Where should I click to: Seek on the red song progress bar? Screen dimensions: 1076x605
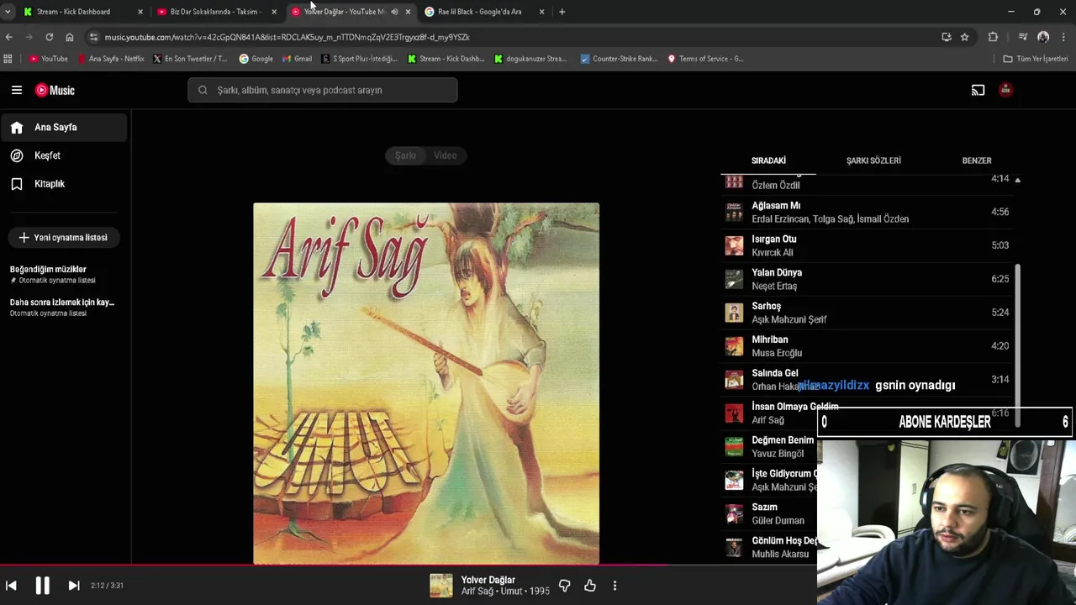pos(408,566)
